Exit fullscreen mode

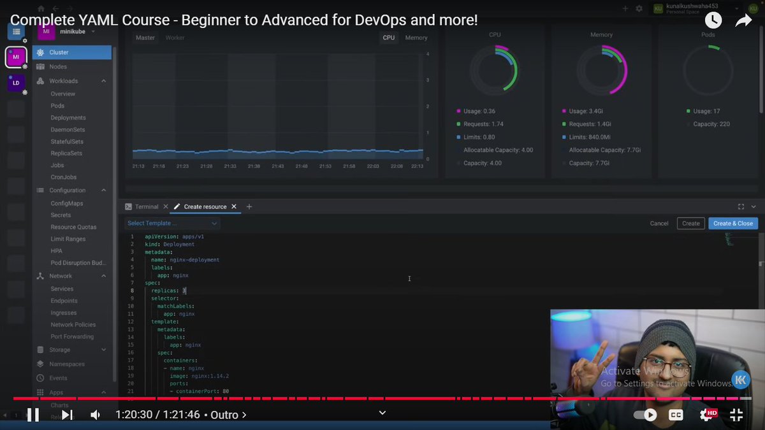point(736,415)
